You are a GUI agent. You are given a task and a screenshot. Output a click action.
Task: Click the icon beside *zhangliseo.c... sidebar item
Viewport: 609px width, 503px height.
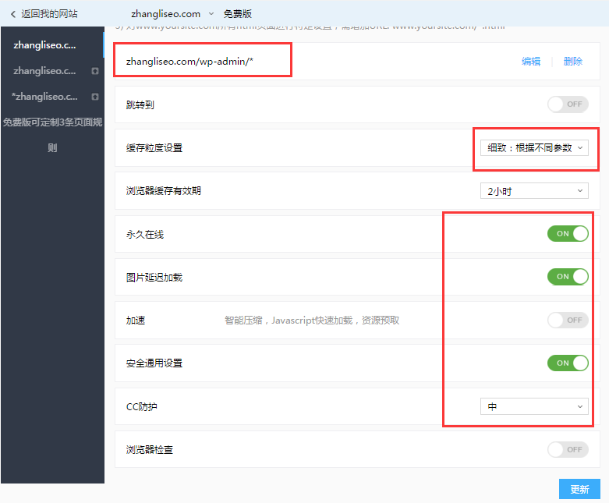click(95, 97)
